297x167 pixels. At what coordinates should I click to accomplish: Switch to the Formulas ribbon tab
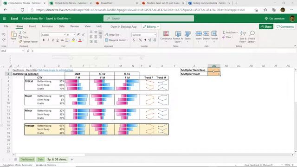[47, 26]
